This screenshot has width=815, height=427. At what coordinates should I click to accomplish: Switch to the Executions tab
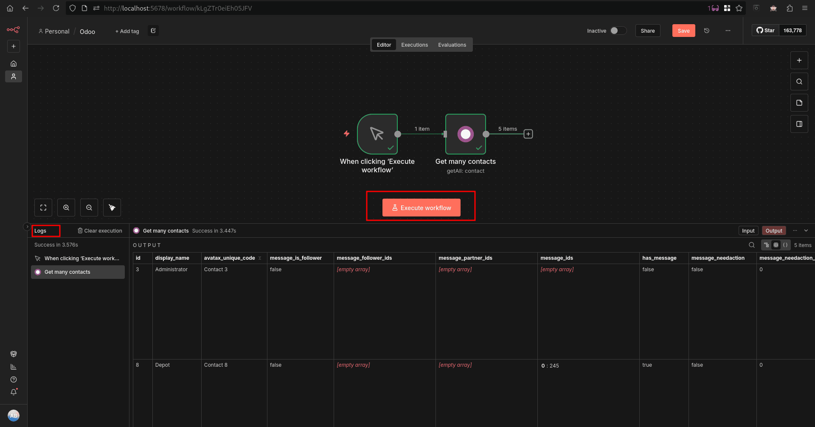(x=414, y=45)
